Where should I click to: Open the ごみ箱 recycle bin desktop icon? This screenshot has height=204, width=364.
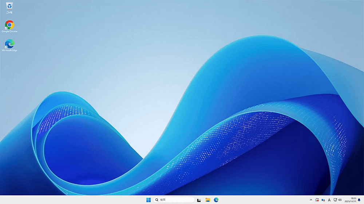tap(9, 6)
